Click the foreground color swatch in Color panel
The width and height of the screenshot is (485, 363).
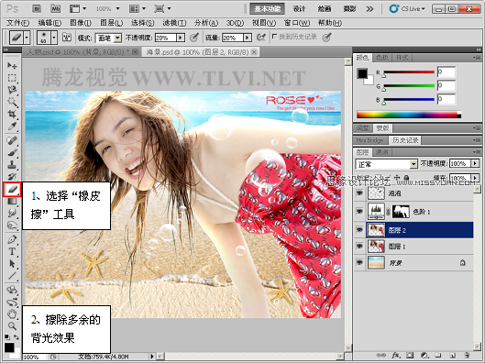[362, 73]
